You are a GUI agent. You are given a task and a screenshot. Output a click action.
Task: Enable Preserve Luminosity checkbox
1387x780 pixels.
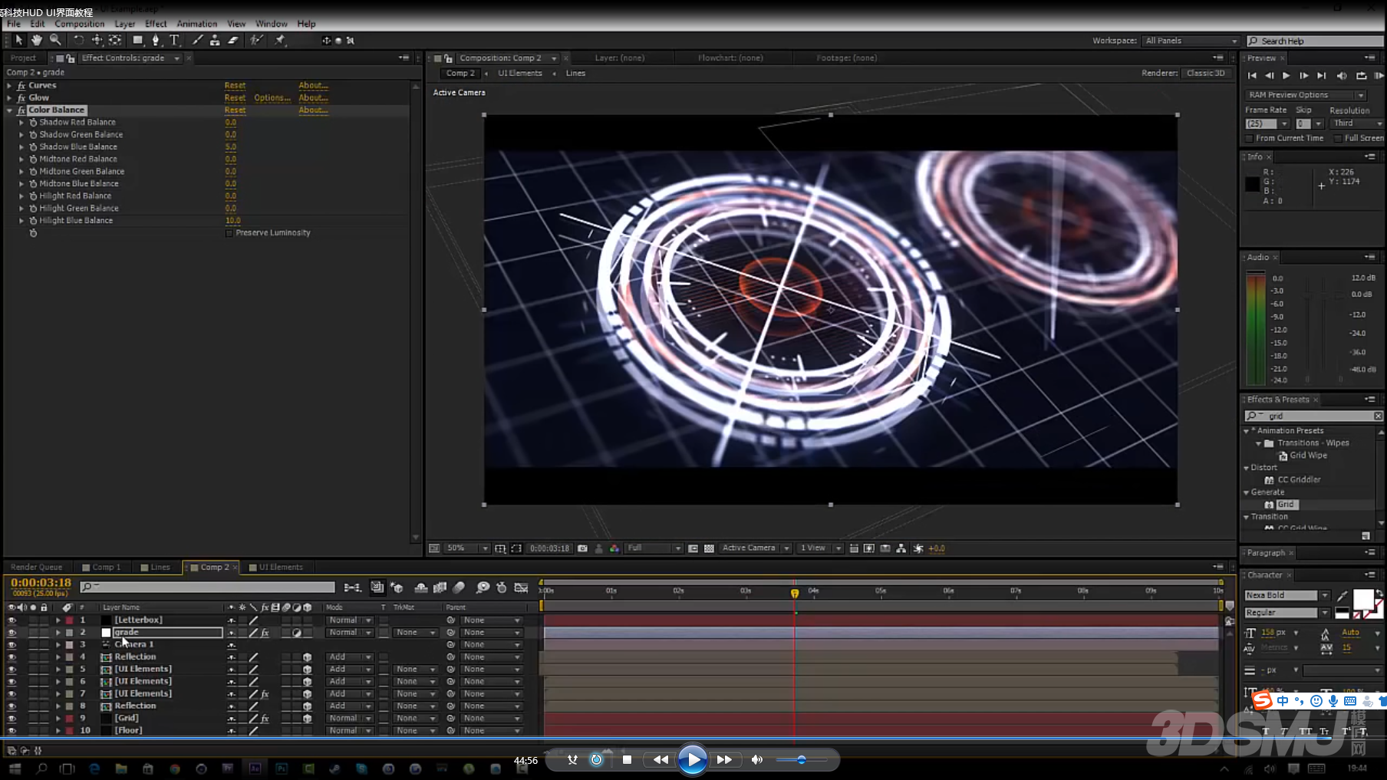point(229,233)
